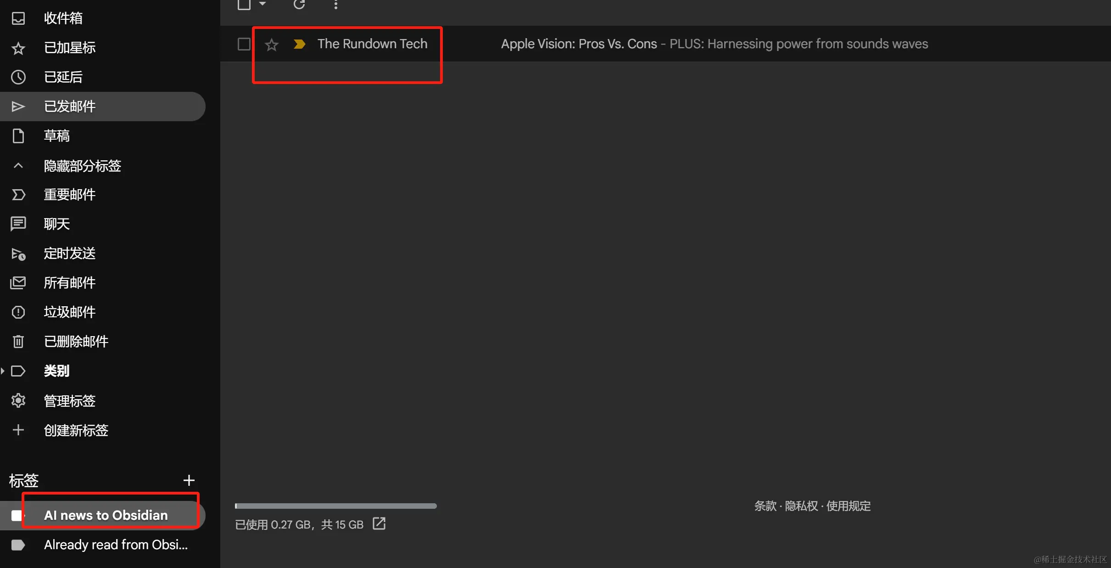
Task: Toggle the yellow importance marker on email
Action: pos(299,44)
